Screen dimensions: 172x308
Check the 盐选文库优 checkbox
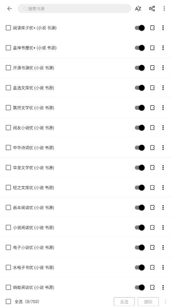point(8,88)
